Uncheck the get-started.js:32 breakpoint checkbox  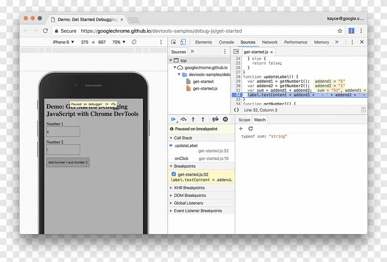(x=174, y=174)
